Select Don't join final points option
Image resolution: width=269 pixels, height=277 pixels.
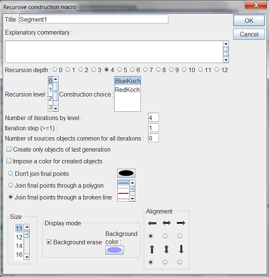(x=11, y=173)
